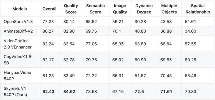Click the Dynamic Degree column header

(144, 9)
